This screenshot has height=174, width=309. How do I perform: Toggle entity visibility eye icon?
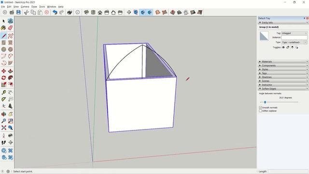point(283,47)
